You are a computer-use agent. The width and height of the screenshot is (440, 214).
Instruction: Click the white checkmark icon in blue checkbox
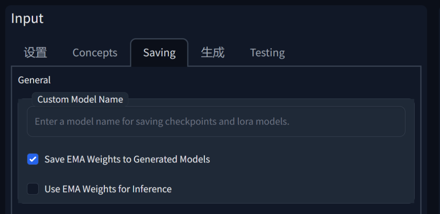click(x=33, y=159)
